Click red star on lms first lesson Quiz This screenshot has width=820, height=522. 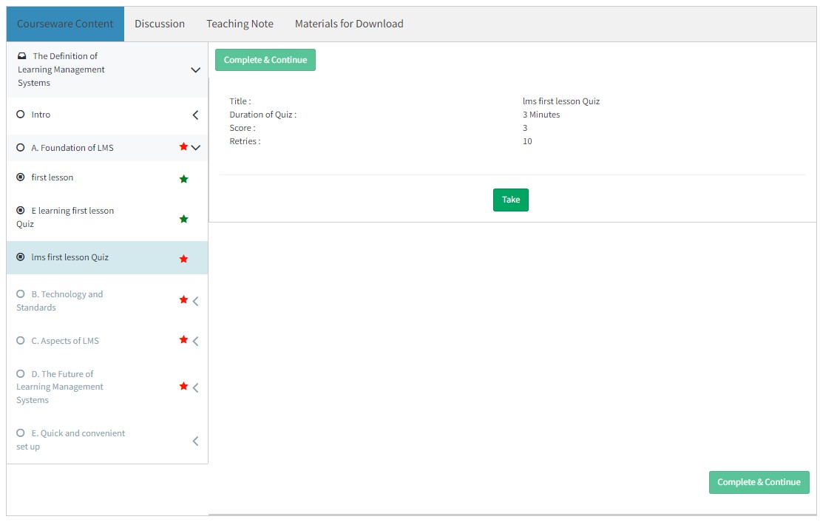184,259
